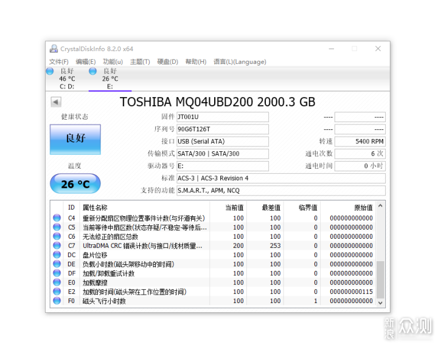438x345 pixels.
Task: Click worst value 253 in row C7
Action: tap(275, 246)
